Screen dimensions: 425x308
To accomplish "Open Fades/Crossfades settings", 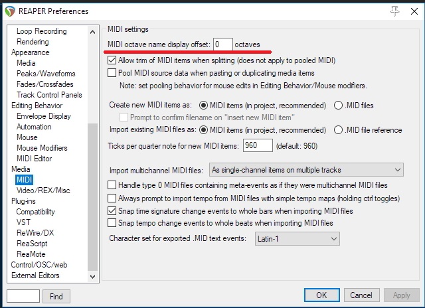I will (44, 84).
